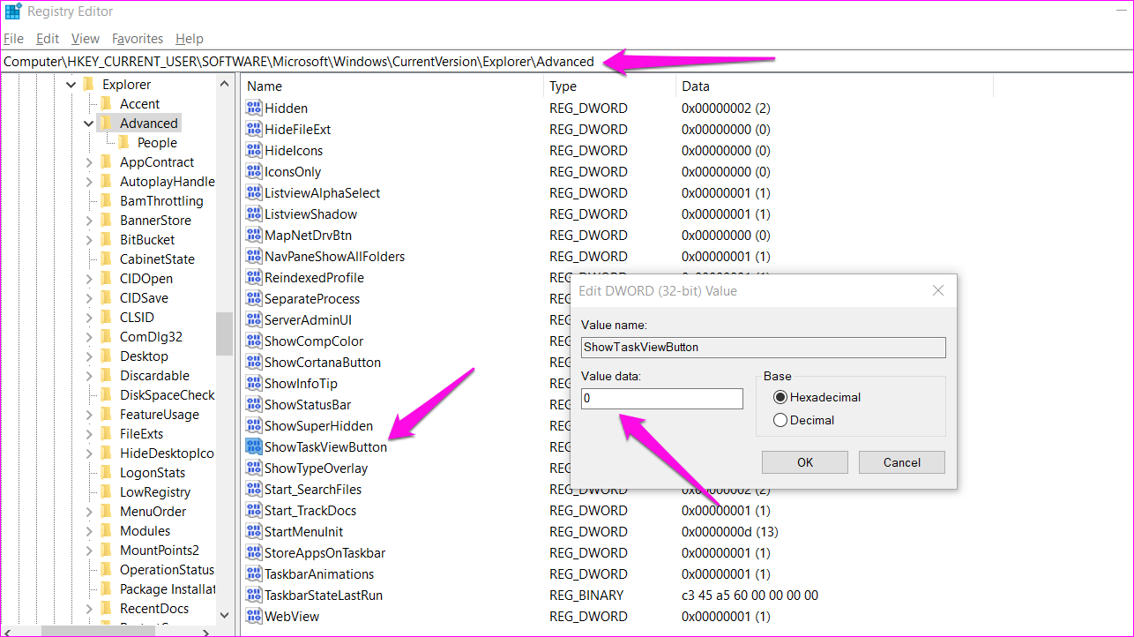Click the binary icon beside TaskbarStateLastRun

(254, 596)
